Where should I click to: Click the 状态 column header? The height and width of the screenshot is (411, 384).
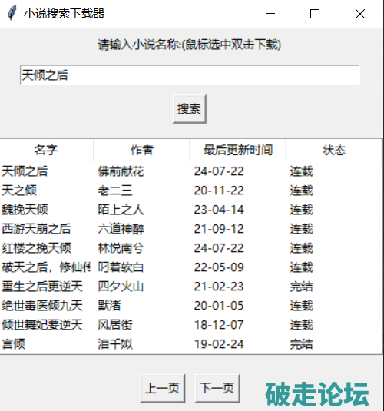[x=334, y=151]
